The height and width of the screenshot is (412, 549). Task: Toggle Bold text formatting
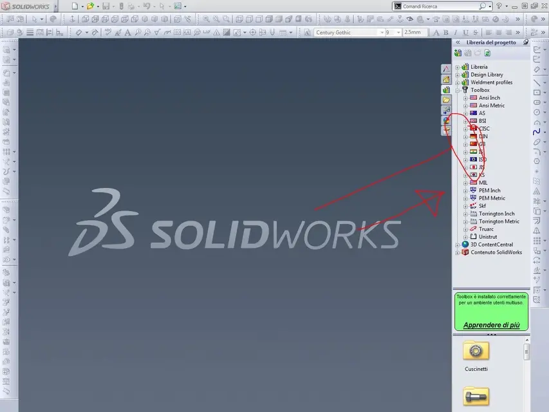tap(446, 33)
